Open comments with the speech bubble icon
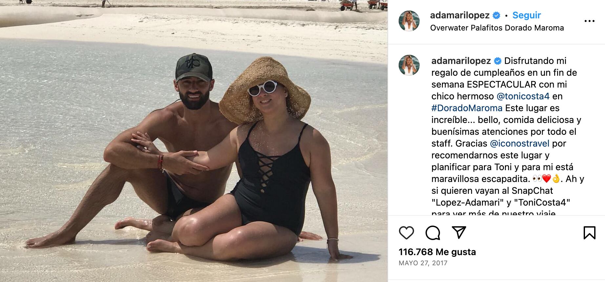Image resolution: width=605 pixels, height=282 pixels. (x=433, y=233)
